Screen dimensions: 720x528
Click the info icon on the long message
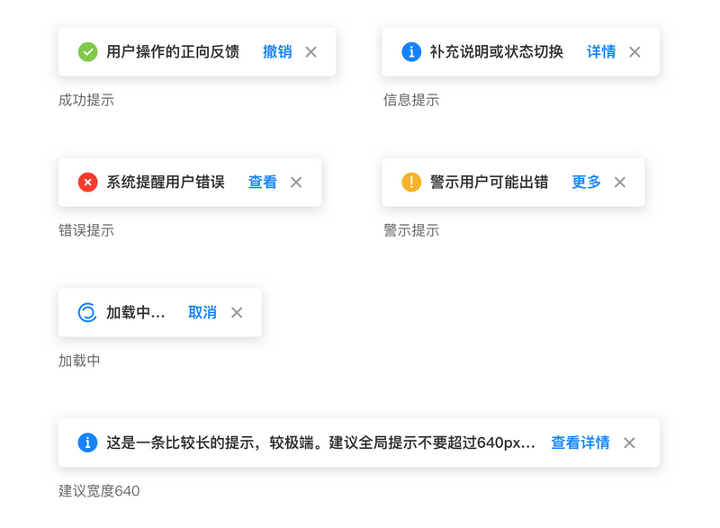click(x=87, y=443)
